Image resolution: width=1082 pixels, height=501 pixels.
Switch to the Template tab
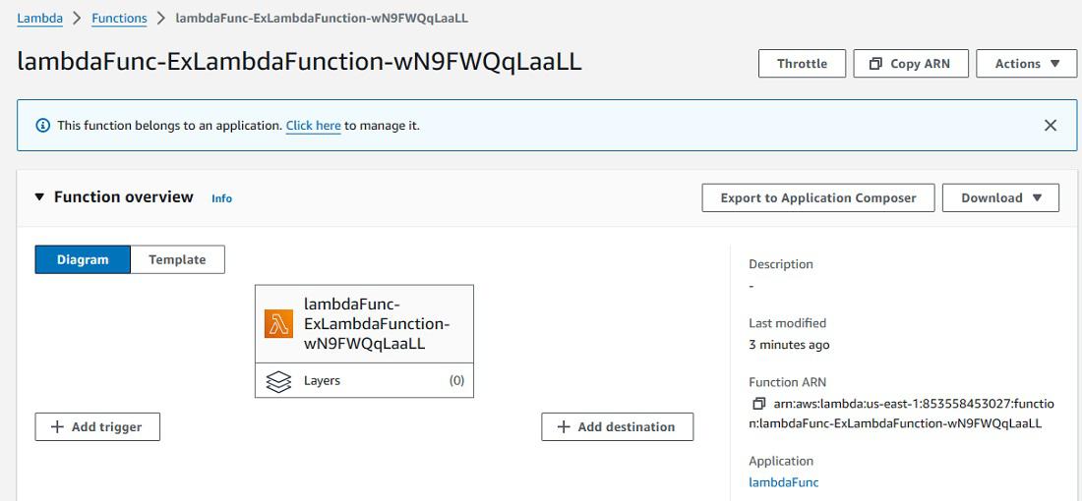(177, 259)
